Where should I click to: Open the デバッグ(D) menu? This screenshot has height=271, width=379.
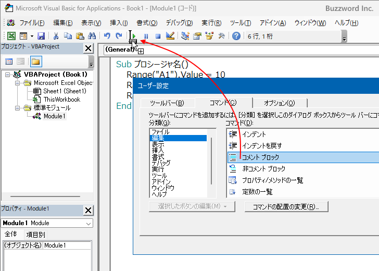tap(179, 23)
